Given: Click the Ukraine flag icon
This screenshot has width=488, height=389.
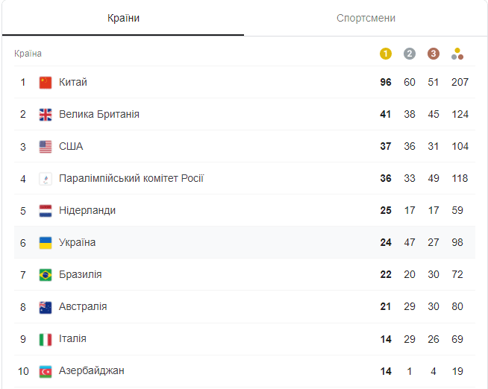Looking at the screenshot, I should click(x=46, y=242).
